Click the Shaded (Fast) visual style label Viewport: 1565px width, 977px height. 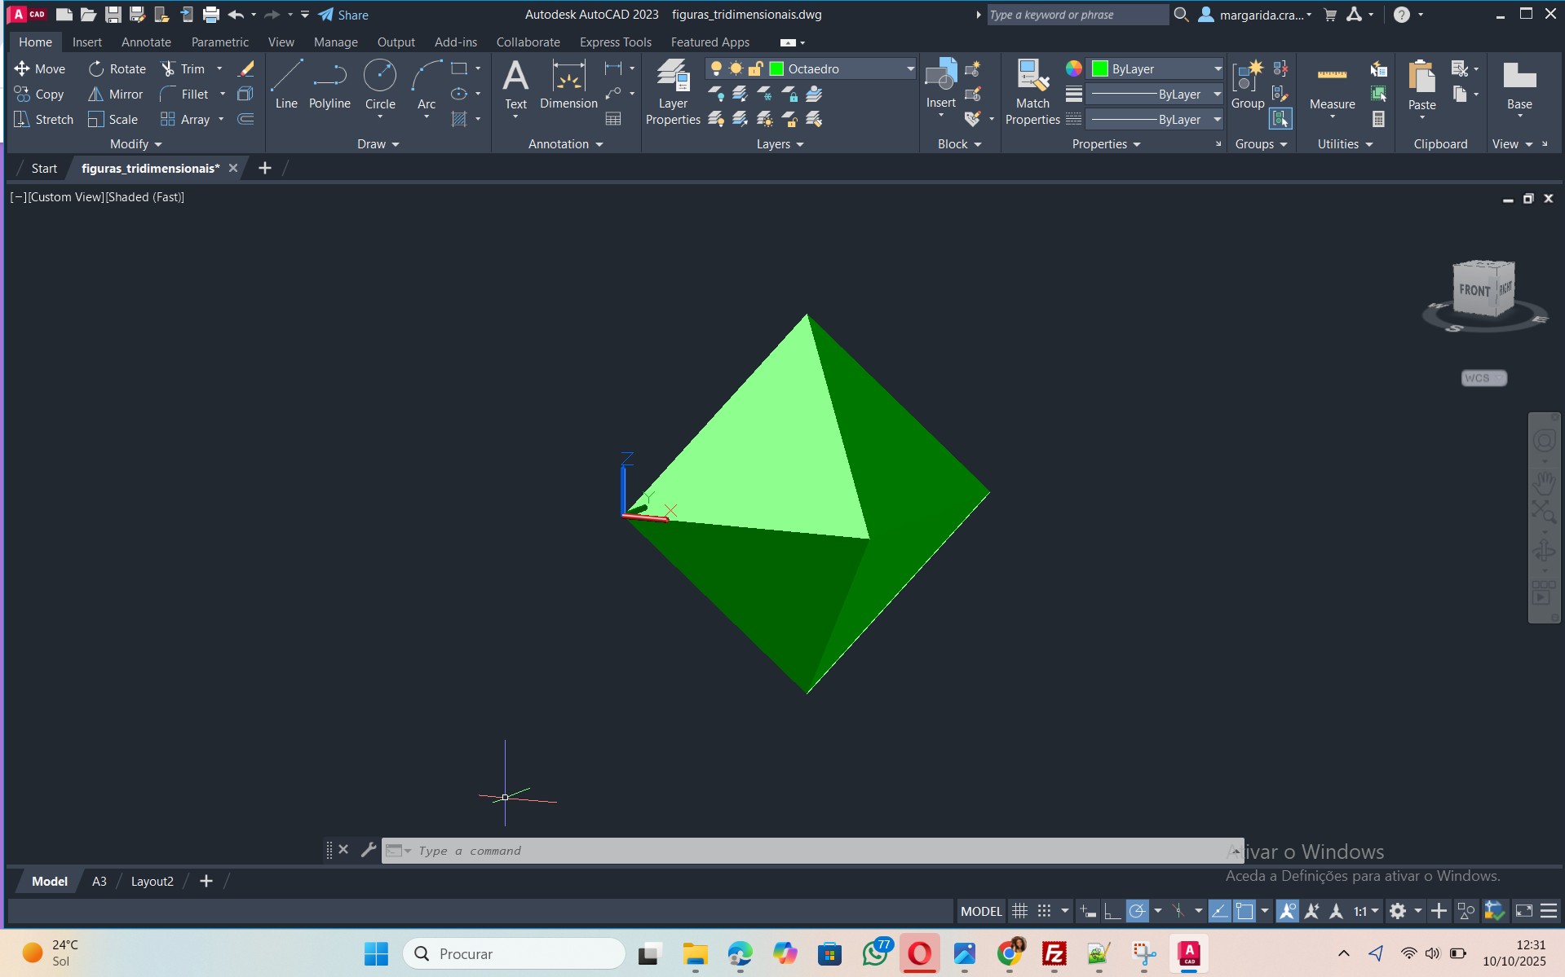click(x=145, y=197)
